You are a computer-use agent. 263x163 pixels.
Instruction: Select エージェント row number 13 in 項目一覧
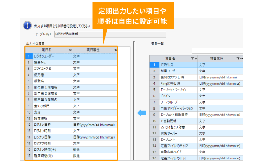point(196,139)
